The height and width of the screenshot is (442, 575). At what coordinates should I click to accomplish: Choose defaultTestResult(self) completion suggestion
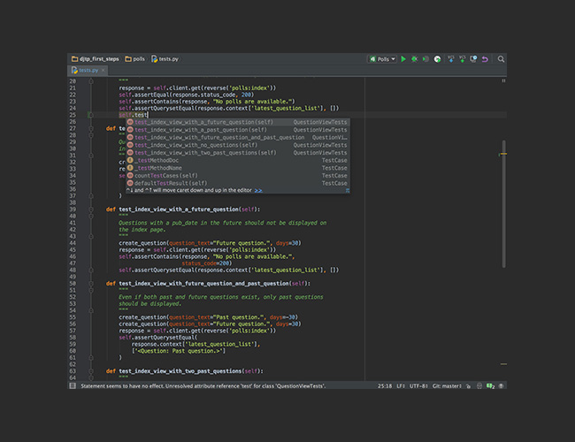coord(238,183)
